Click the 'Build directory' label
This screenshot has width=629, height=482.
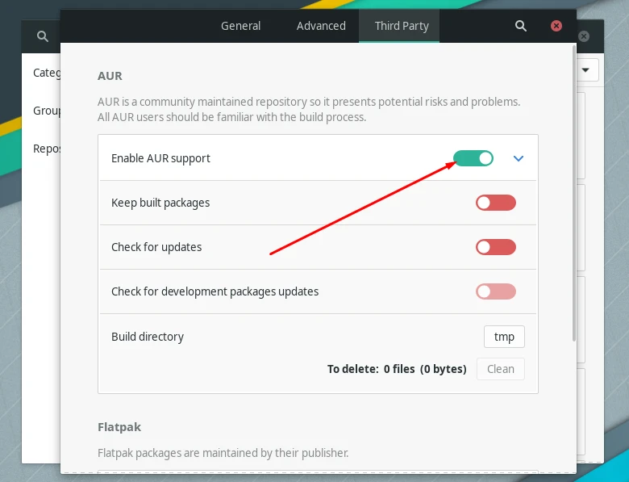[x=148, y=337]
